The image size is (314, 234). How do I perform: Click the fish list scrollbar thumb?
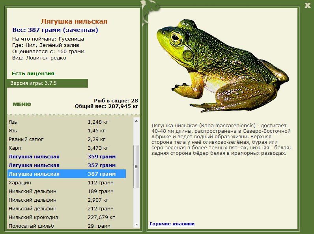pyautogui.click(x=136, y=166)
